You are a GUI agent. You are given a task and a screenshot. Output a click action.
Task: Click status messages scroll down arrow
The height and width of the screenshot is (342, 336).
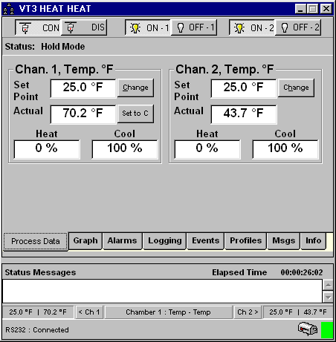tap(328, 297)
